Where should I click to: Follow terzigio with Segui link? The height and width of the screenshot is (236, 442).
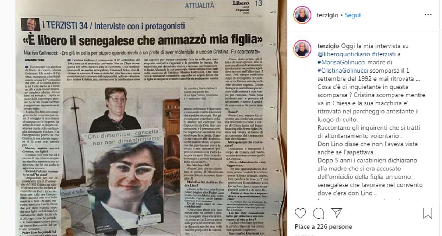(352, 15)
